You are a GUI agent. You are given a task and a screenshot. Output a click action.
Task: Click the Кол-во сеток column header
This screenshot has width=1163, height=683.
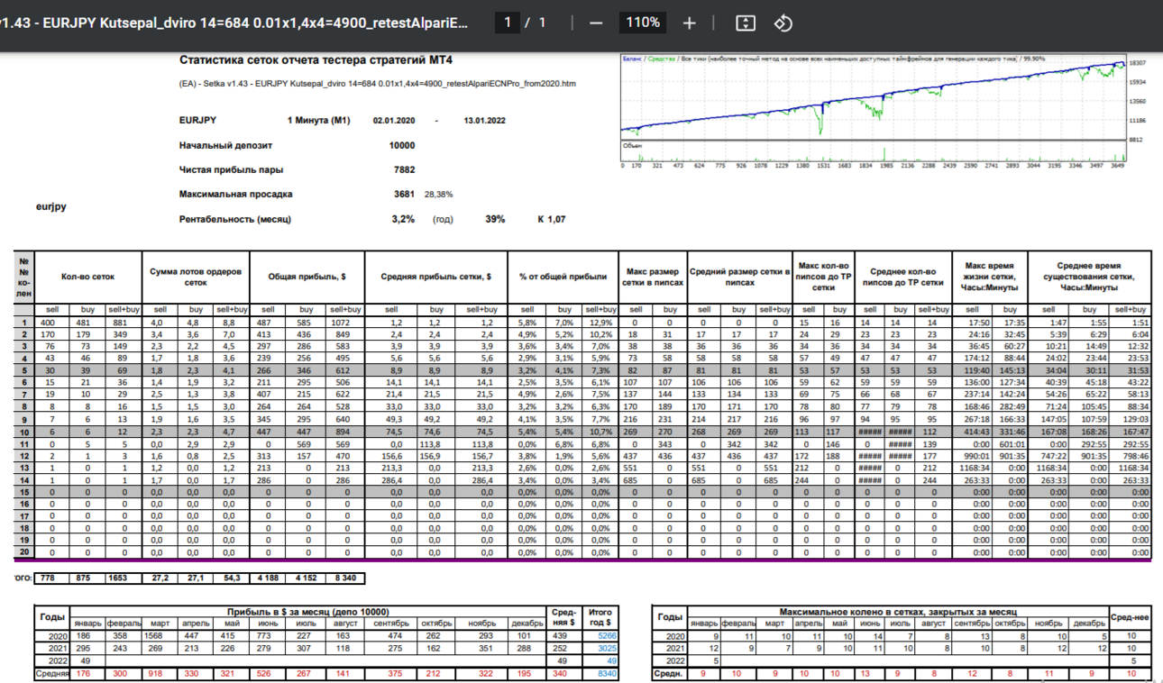88,278
